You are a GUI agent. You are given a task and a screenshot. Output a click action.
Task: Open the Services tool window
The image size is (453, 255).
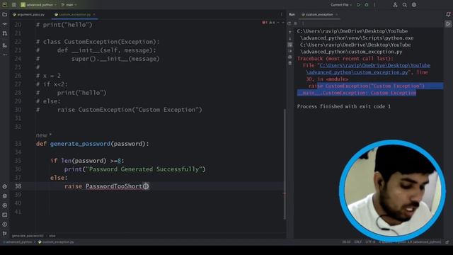(5, 205)
